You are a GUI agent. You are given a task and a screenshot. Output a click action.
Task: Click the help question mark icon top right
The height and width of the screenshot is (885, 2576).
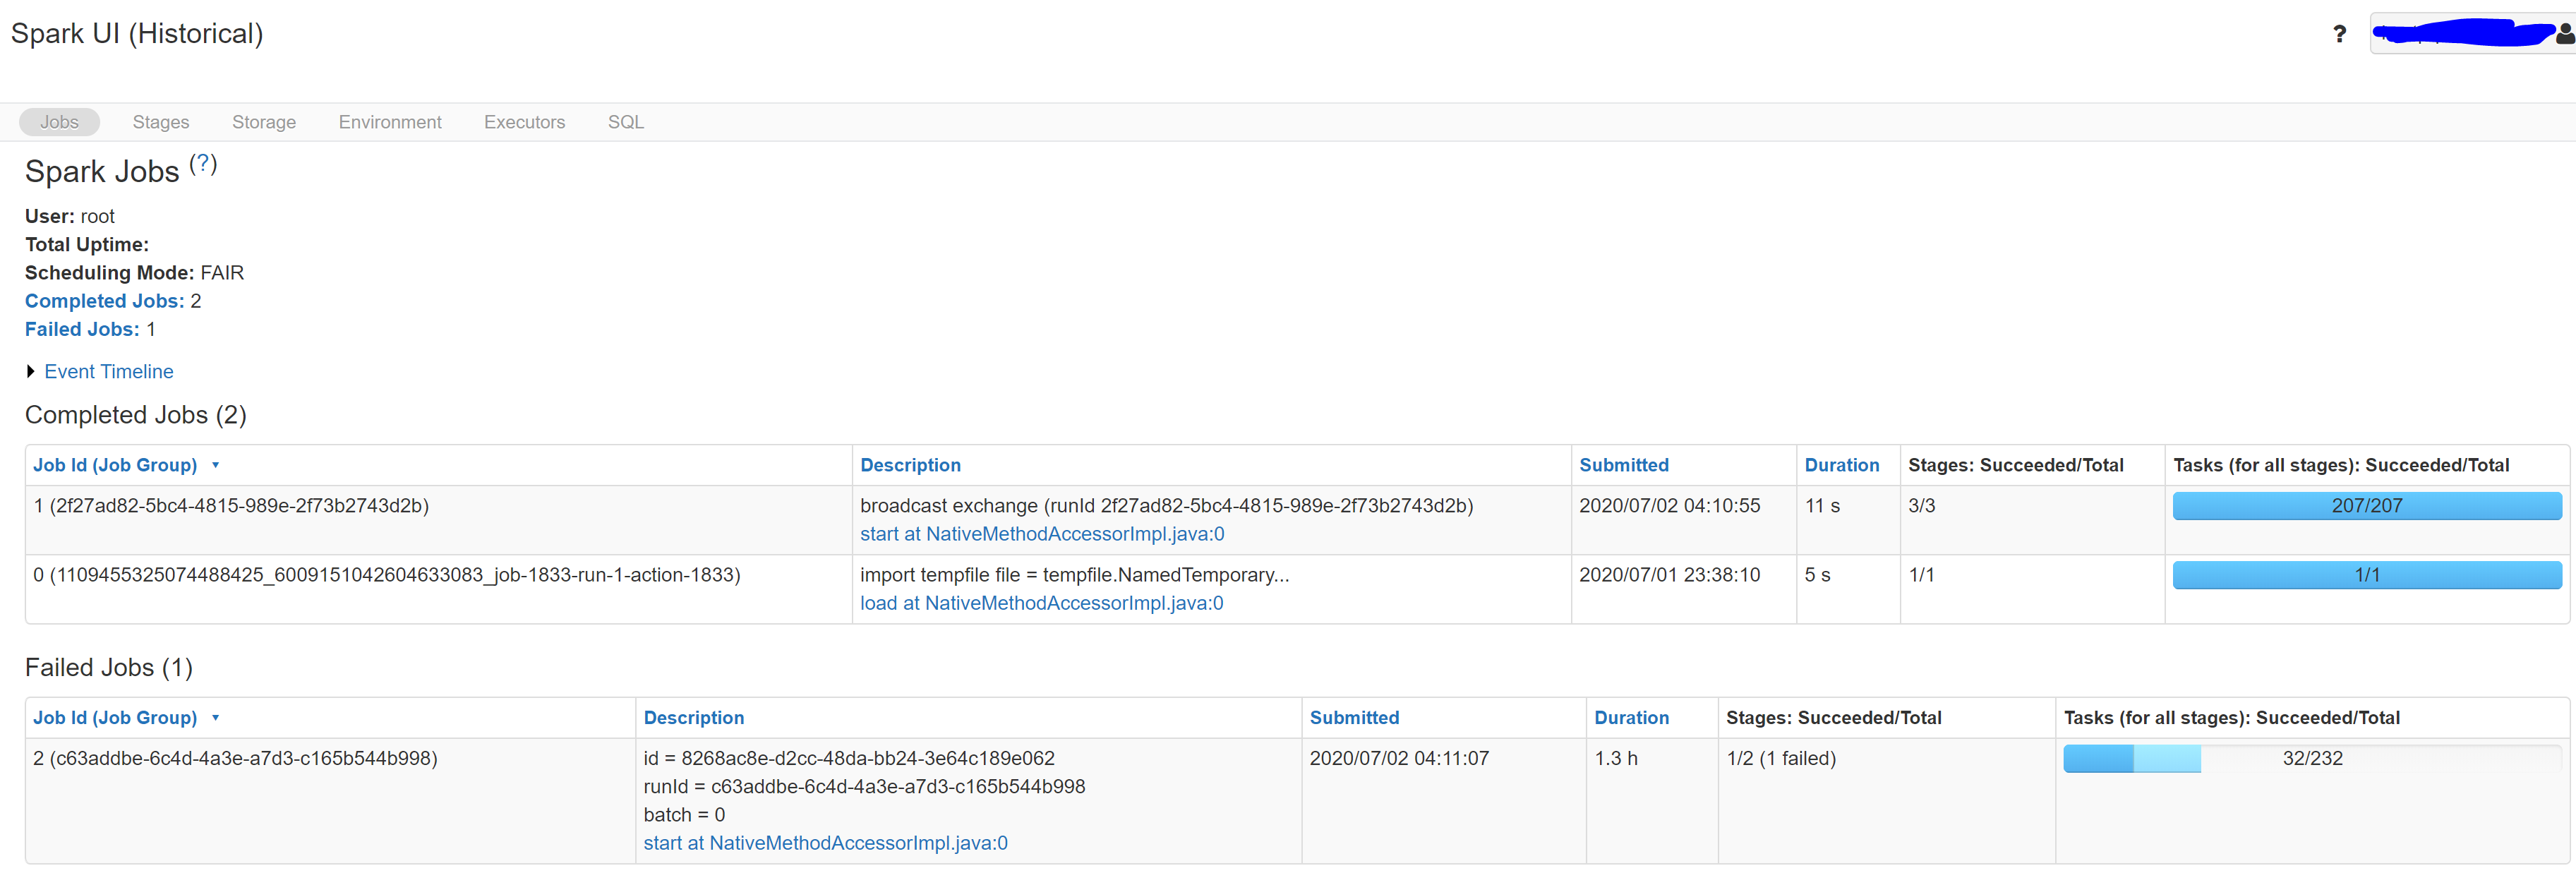(2339, 34)
